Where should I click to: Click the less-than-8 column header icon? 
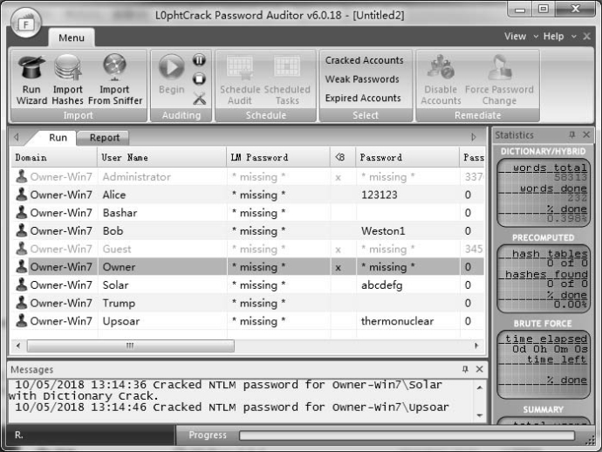pyautogui.click(x=339, y=157)
